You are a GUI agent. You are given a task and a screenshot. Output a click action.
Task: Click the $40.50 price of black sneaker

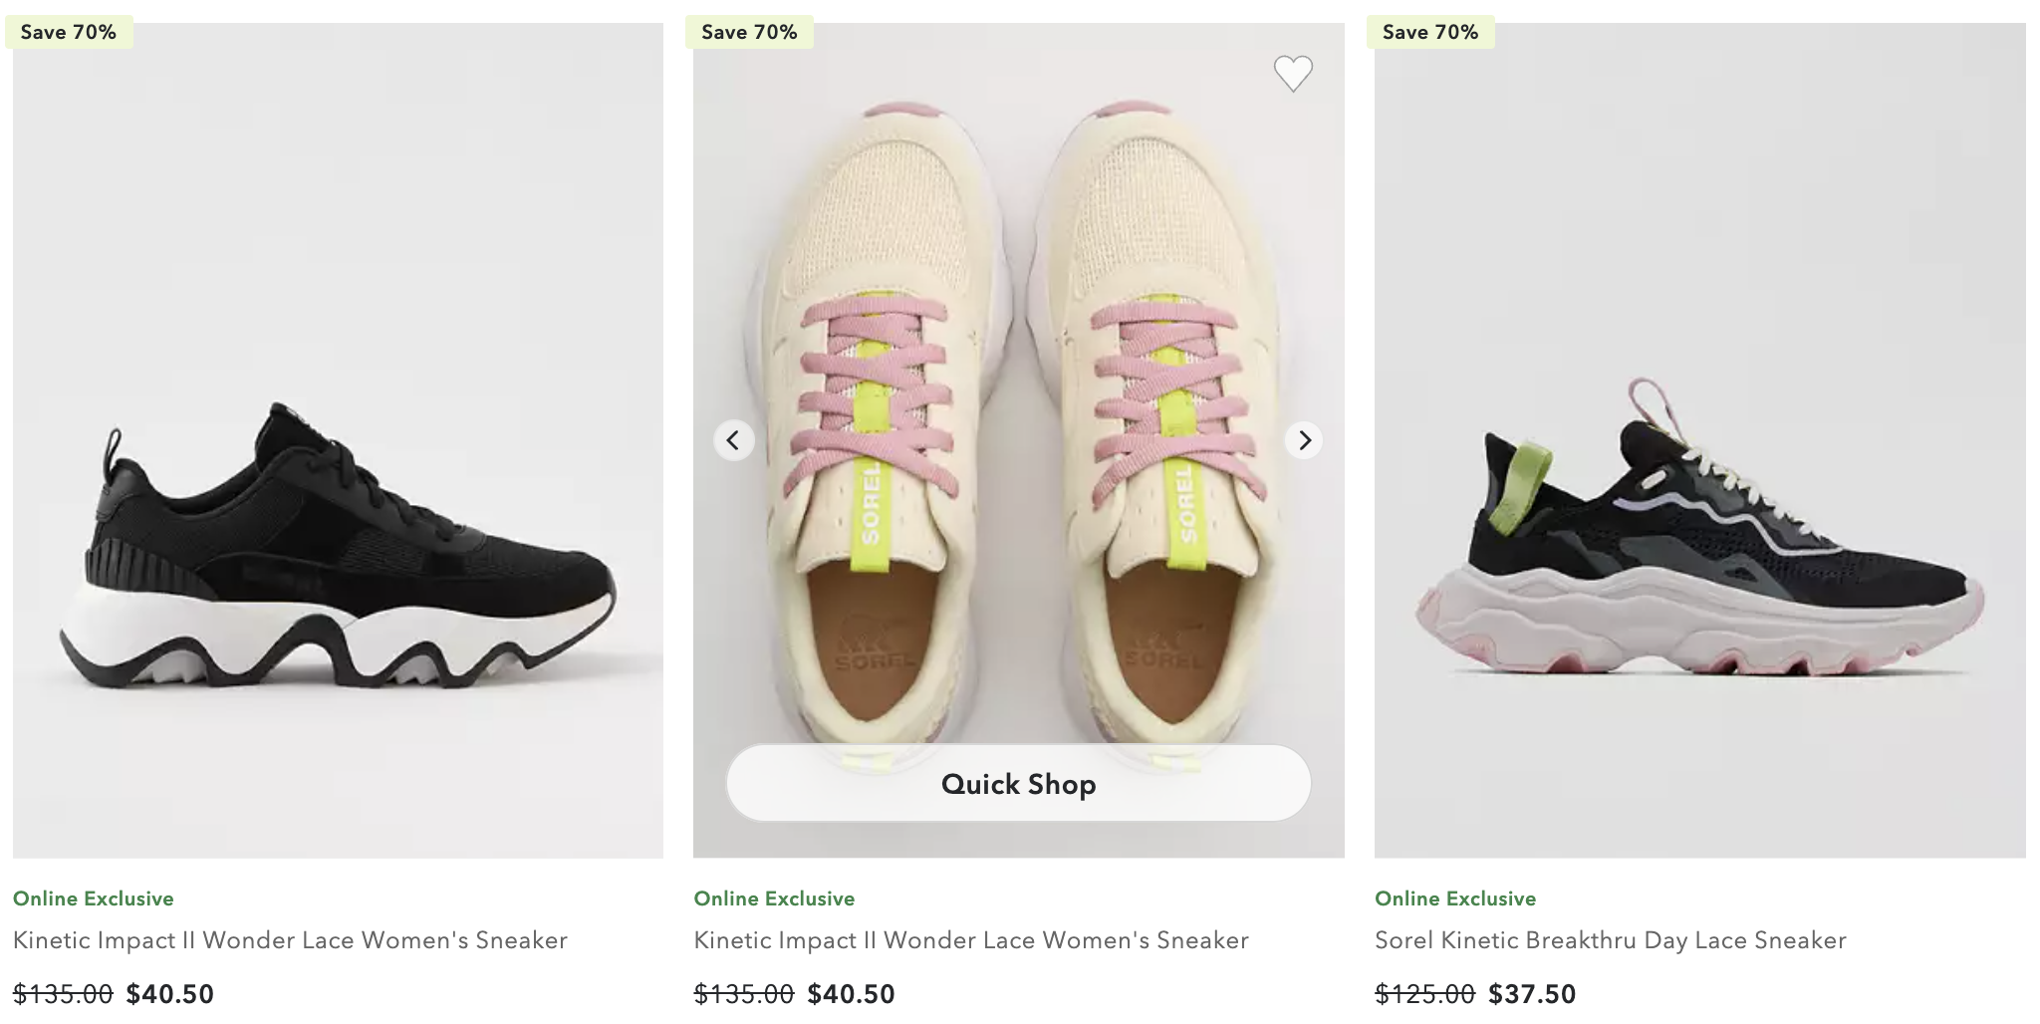pyautogui.click(x=170, y=994)
